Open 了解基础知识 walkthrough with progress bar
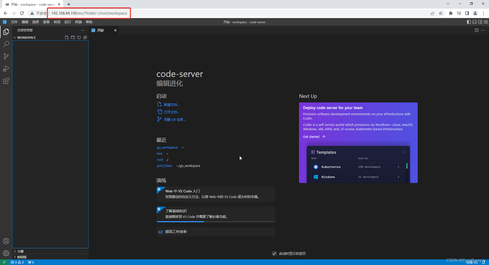The image size is (489, 265). tap(216, 214)
